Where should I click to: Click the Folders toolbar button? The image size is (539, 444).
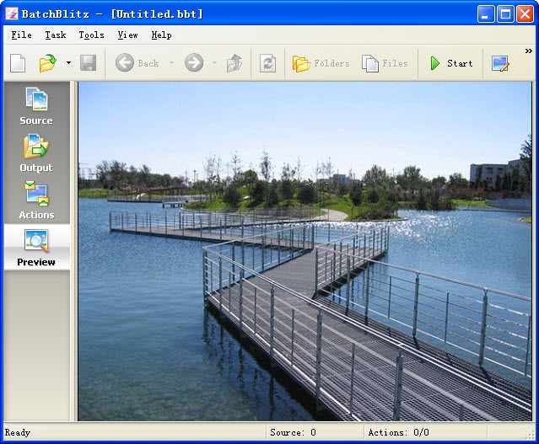coord(321,63)
